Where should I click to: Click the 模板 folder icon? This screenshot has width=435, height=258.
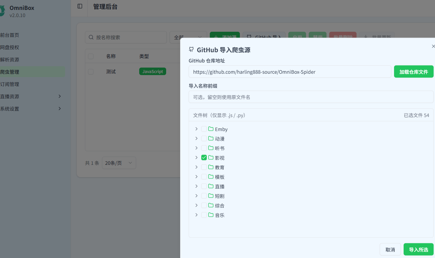click(211, 177)
